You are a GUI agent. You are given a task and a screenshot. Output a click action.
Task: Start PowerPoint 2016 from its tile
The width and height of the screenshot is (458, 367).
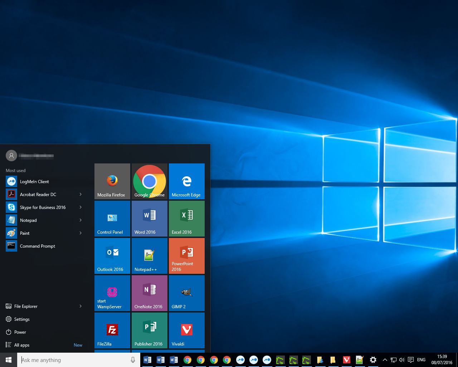[x=187, y=256]
